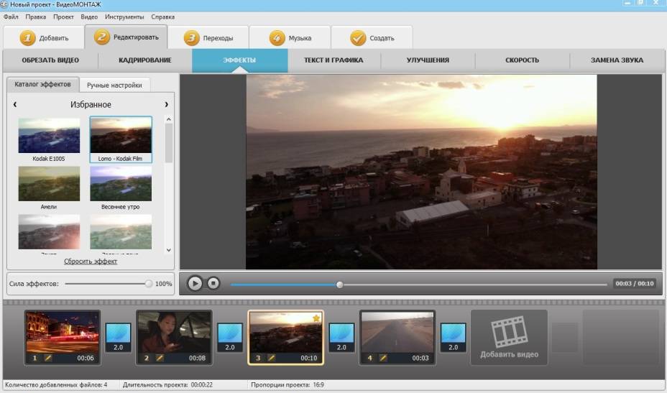Click the playback position marker on seek bar
Image resolution: width=667 pixels, height=393 pixels.
coord(340,285)
